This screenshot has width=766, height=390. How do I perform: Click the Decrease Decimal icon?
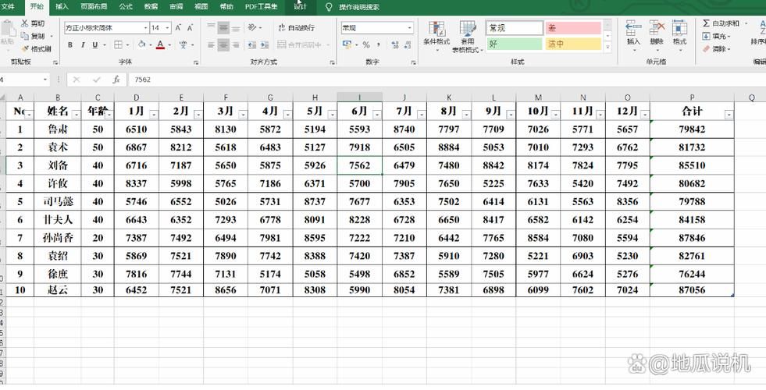tap(408, 45)
